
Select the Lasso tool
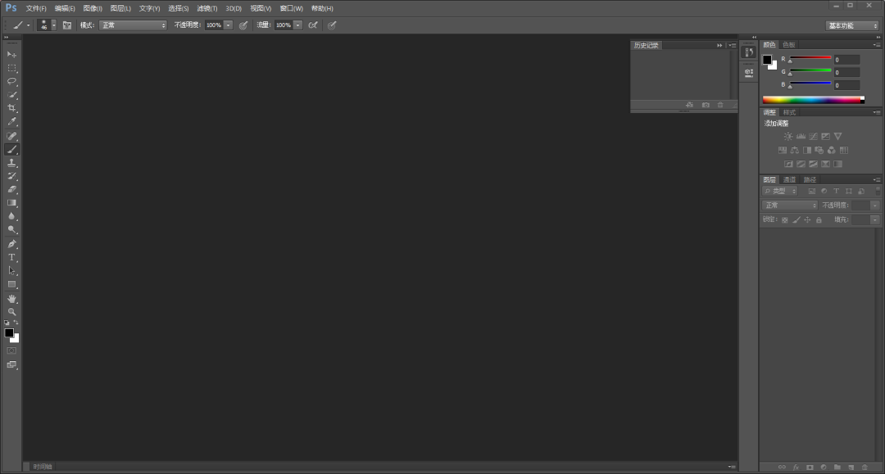point(11,81)
